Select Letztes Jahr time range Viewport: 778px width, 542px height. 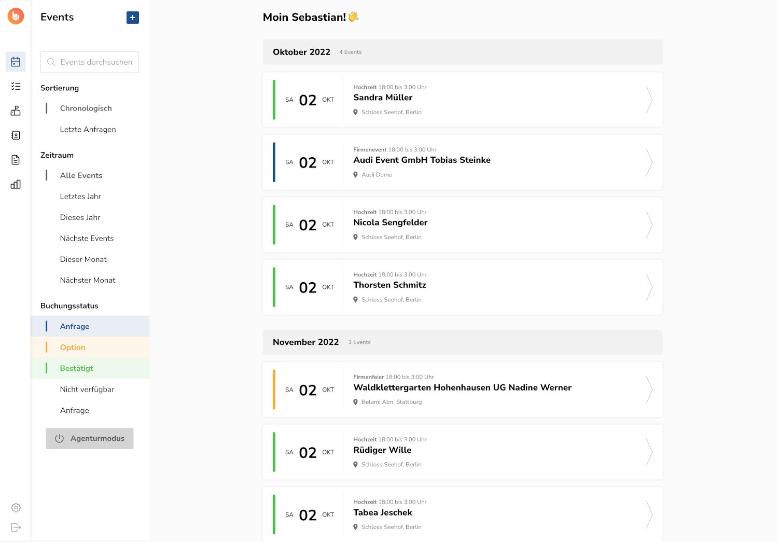pyautogui.click(x=80, y=197)
